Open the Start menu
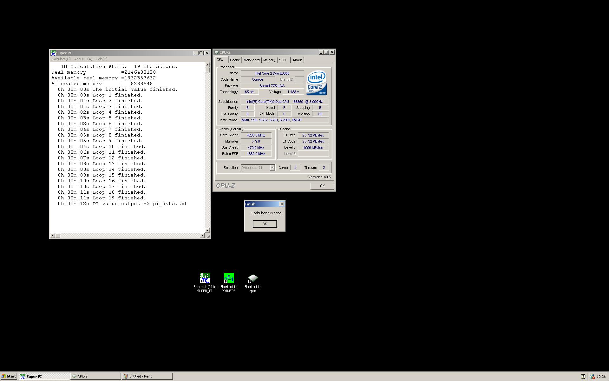 click(9, 376)
